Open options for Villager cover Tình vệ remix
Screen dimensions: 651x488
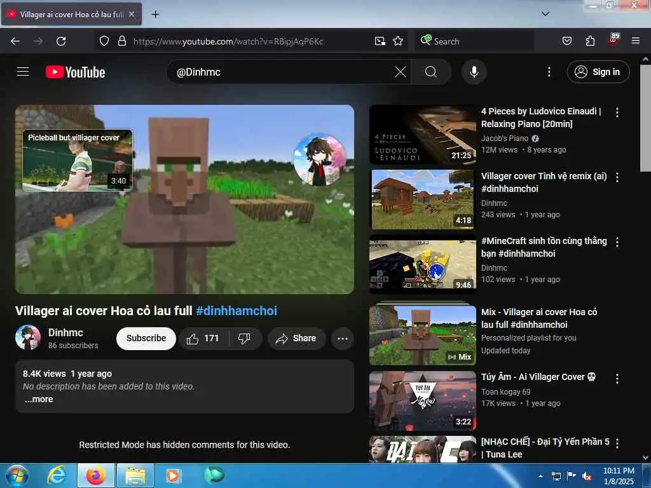point(617,177)
